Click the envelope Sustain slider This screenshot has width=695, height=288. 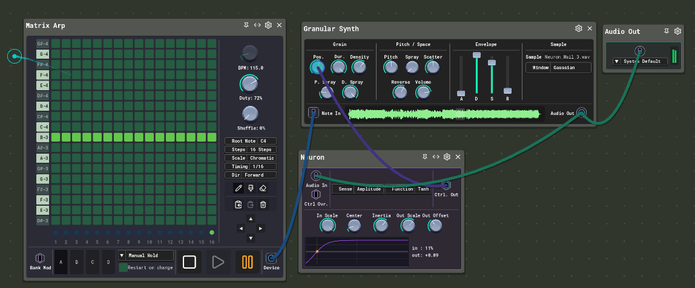coord(492,76)
